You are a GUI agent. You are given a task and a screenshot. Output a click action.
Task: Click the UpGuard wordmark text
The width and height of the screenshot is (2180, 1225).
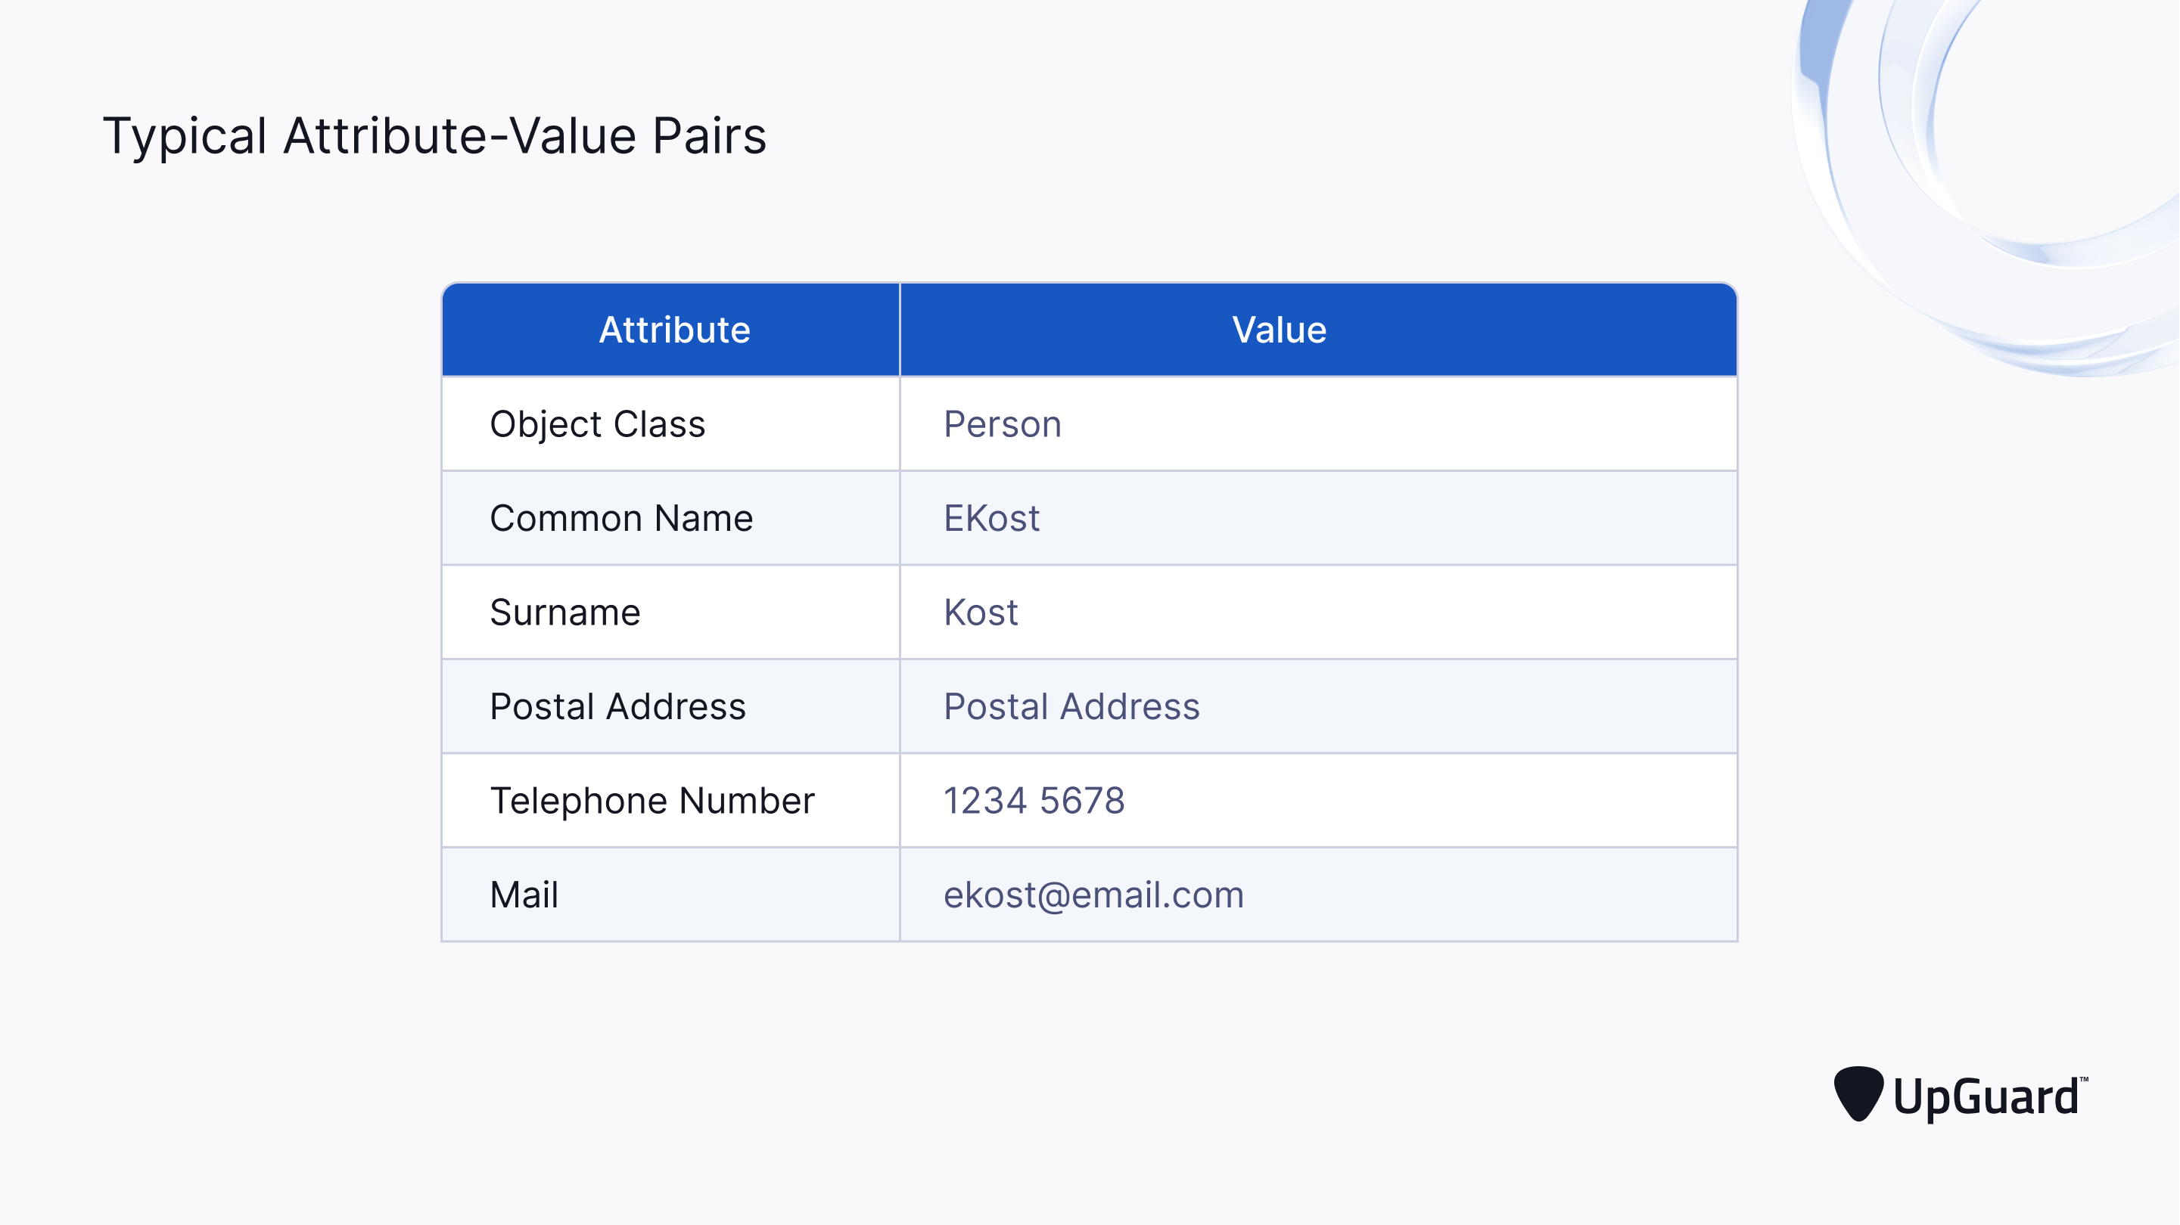[1986, 1097]
